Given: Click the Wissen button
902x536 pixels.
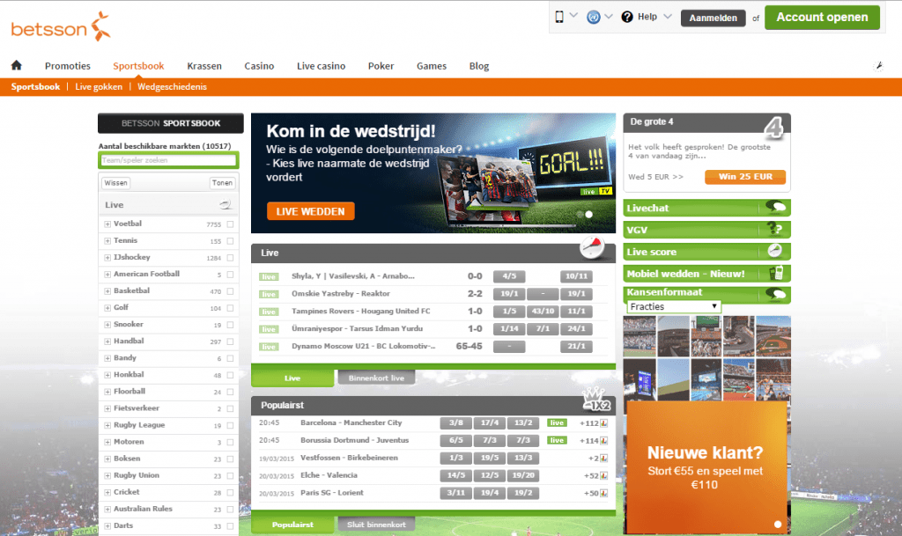Looking at the screenshot, I should pos(115,183).
